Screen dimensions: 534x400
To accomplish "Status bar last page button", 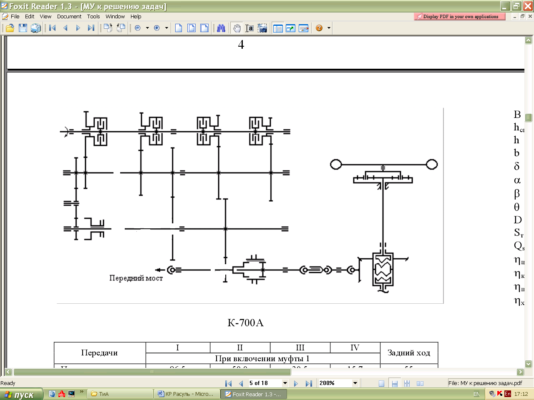I will tap(308, 383).
